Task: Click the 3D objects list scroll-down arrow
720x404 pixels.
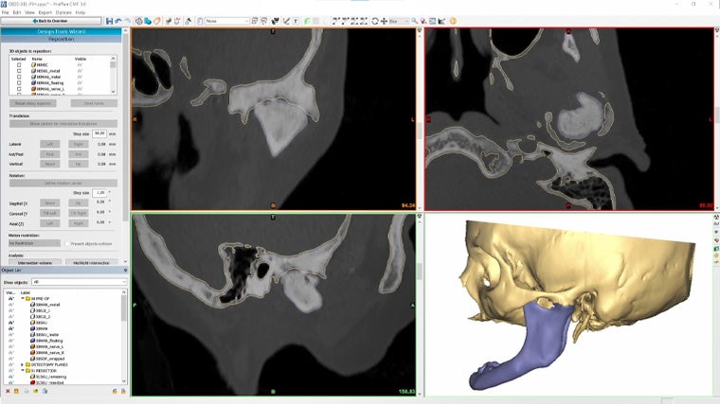Action: pos(114,92)
